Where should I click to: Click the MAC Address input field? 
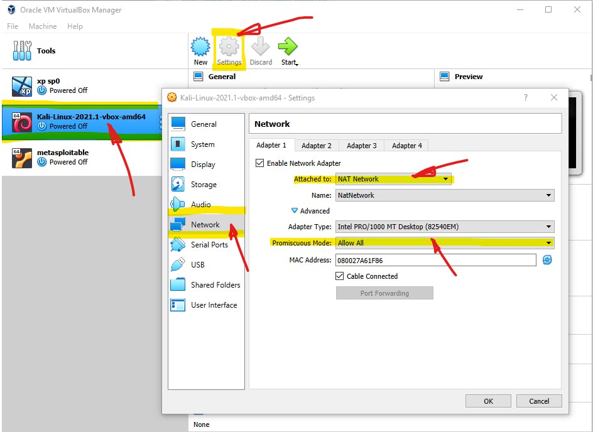coord(436,260)
